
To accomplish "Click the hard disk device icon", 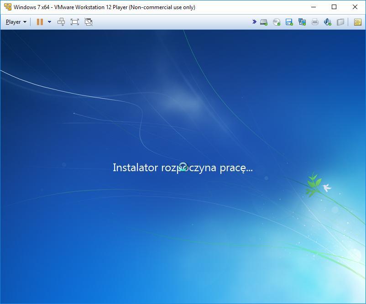I will pyautogui.click(x=264, y=22).
